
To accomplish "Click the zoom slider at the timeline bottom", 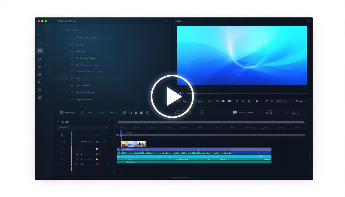I will click(x=184, y=178).
